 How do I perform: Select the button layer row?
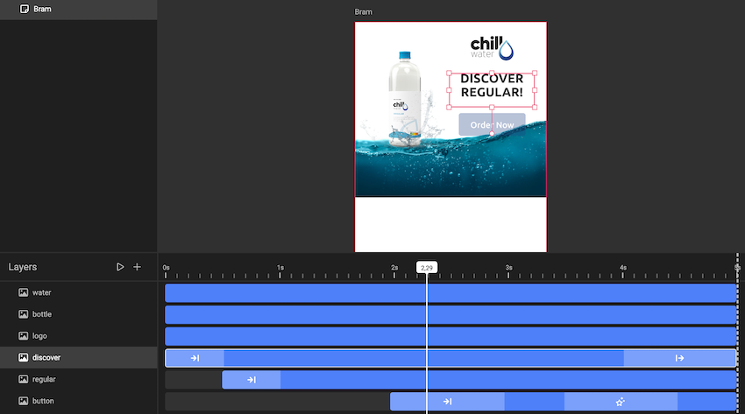coord(78,401)
